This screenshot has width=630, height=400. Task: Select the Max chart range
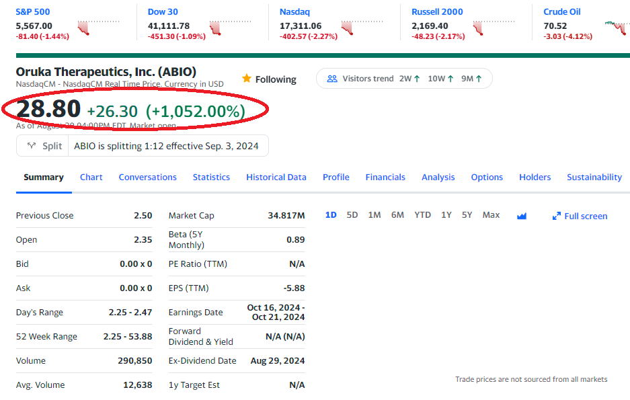coord(491,215)
